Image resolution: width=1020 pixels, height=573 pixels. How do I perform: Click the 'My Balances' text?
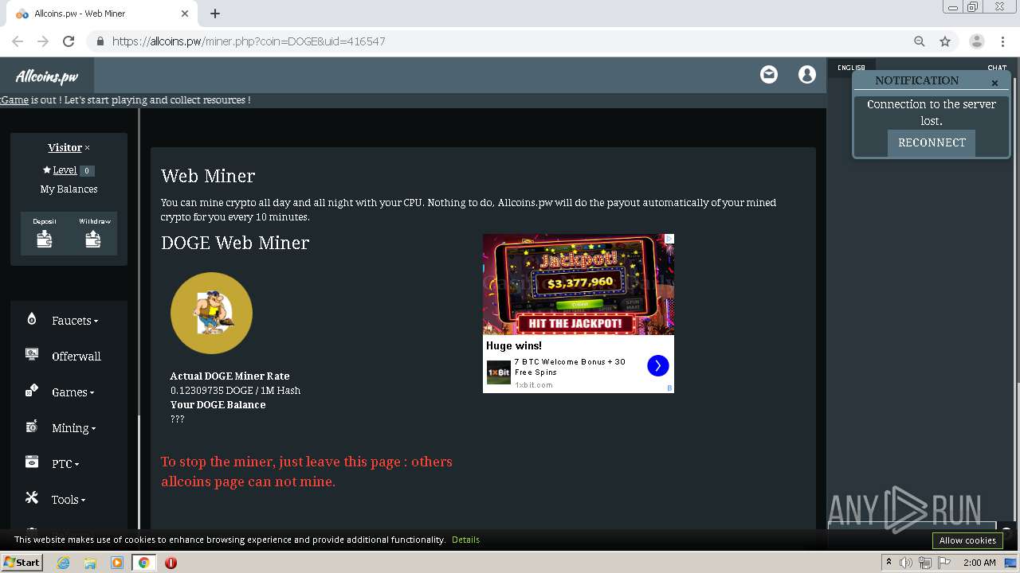click(x=69, y=189)
